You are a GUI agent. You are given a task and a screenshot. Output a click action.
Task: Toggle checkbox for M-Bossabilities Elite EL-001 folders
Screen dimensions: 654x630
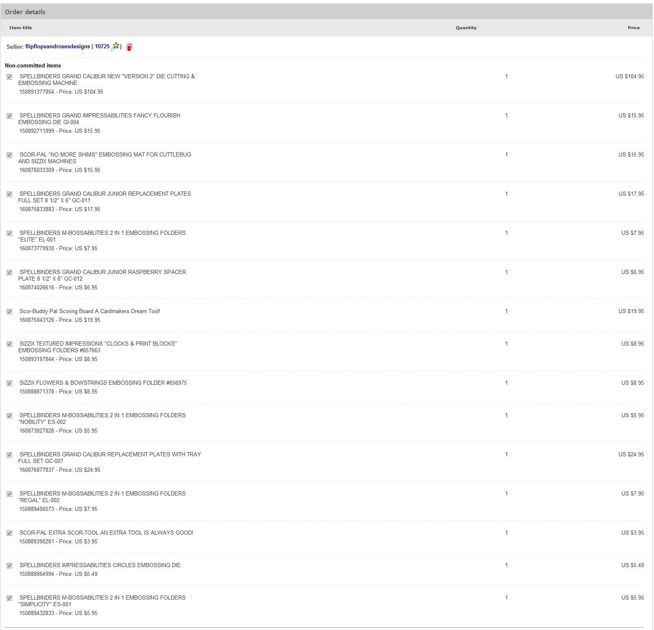[9, 234]
